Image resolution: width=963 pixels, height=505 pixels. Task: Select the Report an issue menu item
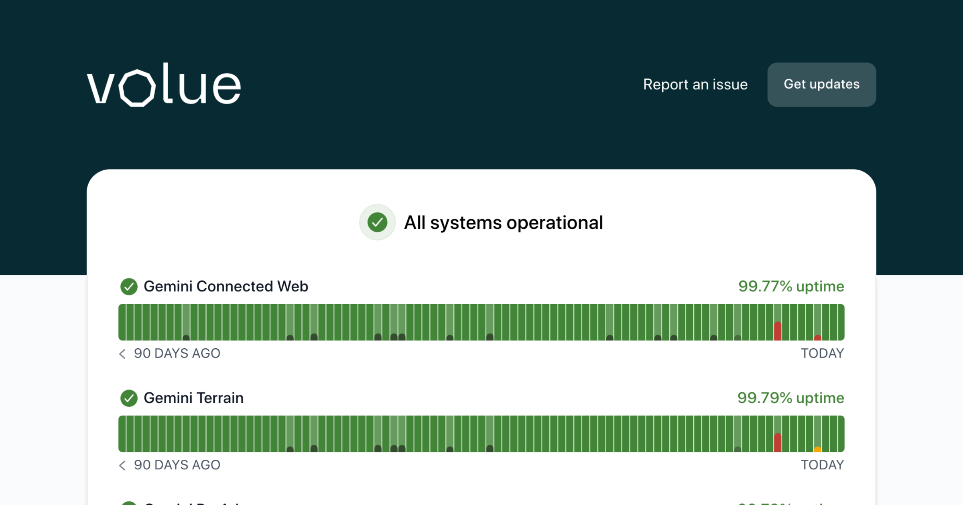(x=695, y=85)
